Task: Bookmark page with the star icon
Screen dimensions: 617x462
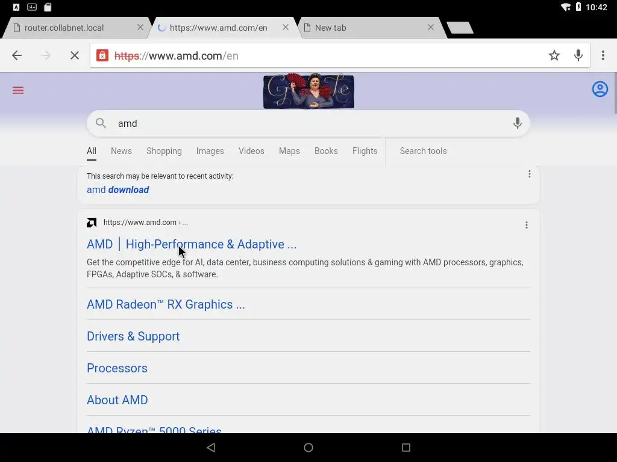Action: coord(554,55)
